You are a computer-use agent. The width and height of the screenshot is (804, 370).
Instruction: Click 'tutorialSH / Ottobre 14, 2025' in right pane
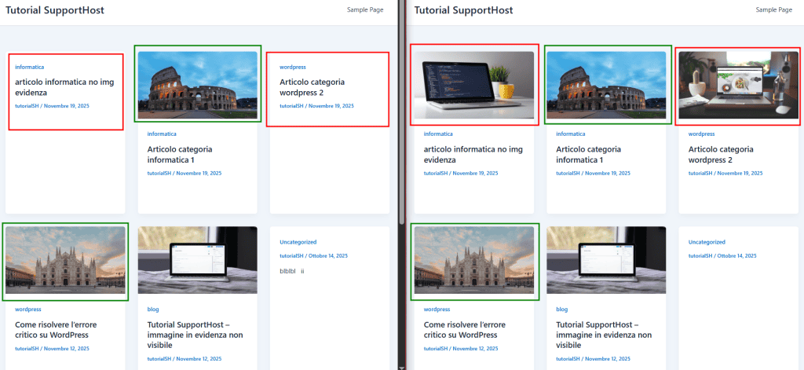[x=722, y=255]
